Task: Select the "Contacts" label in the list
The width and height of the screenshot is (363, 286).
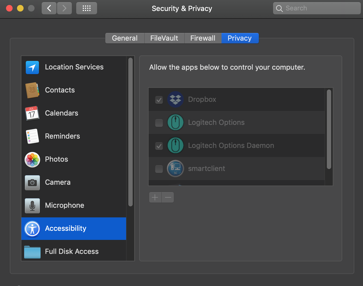Action: (x=60, y=90)
